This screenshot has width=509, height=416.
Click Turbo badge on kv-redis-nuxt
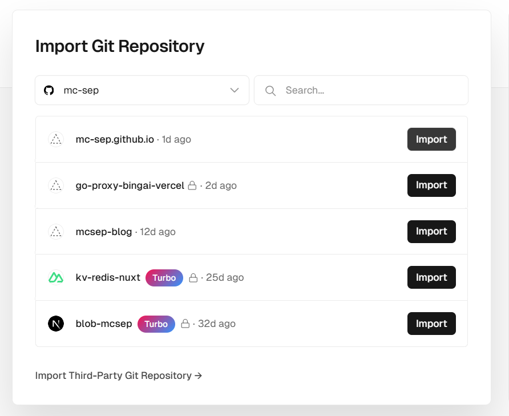[164, 278]
